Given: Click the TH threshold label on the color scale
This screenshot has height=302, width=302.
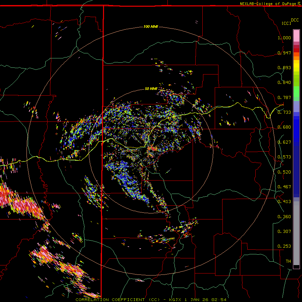Looking at the screenshot, I should (288, 261).
